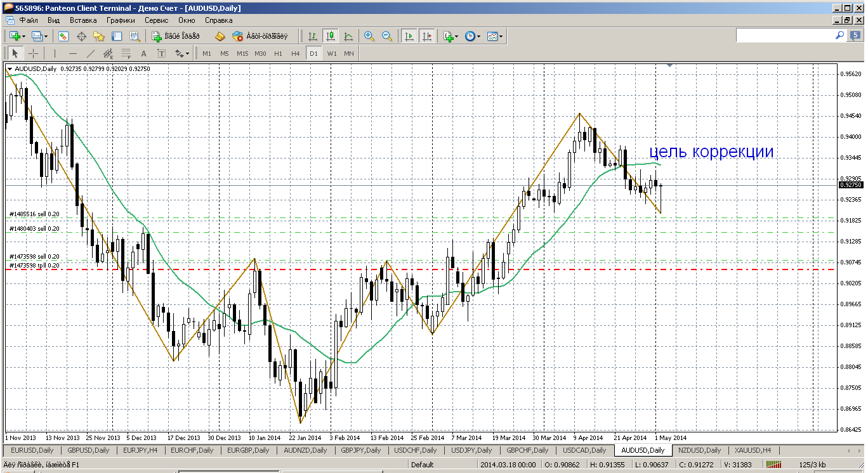Zoom in on the chart
Screen dimensions: 868x473
click(x=369, y=36)
